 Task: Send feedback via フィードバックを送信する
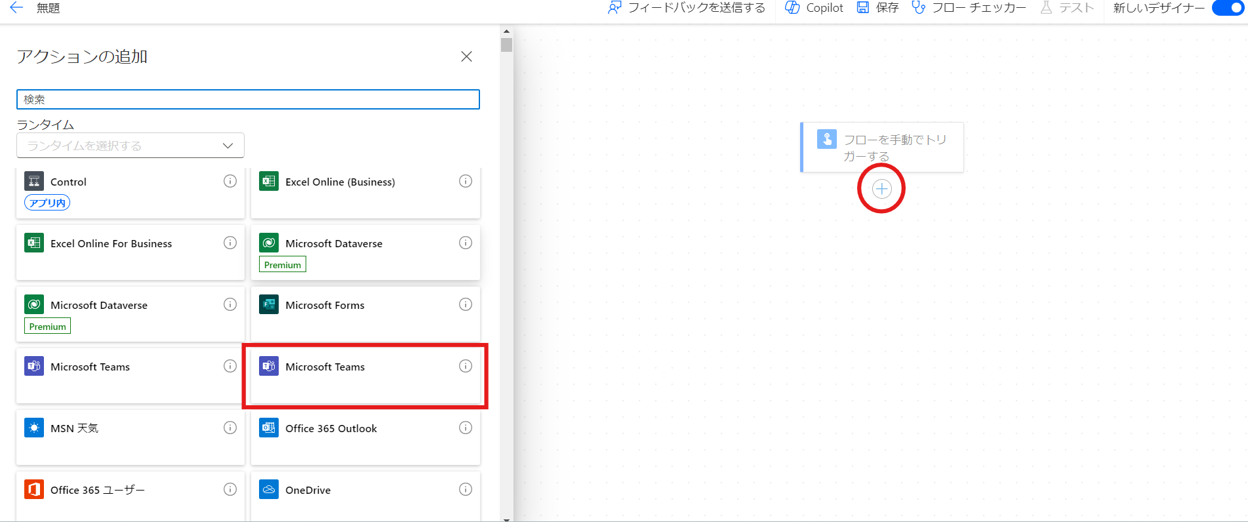687,8
